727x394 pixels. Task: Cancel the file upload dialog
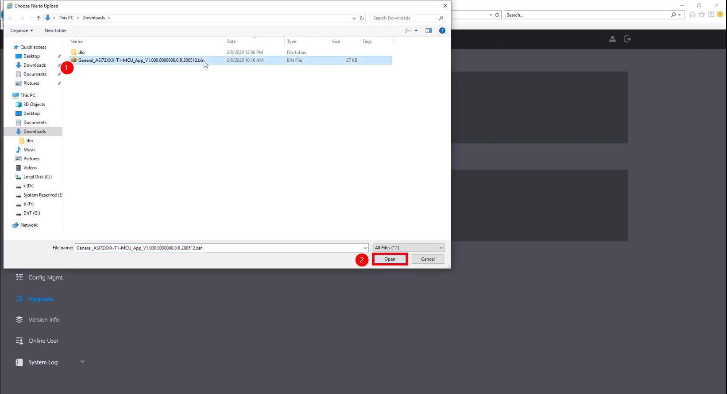coord(428,259)
